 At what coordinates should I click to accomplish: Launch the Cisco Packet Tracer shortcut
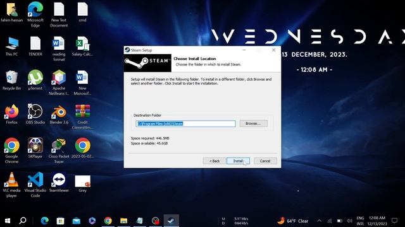click(59, 151)
